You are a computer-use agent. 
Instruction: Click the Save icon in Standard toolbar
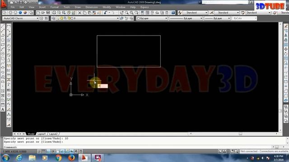tap(48, 13)
